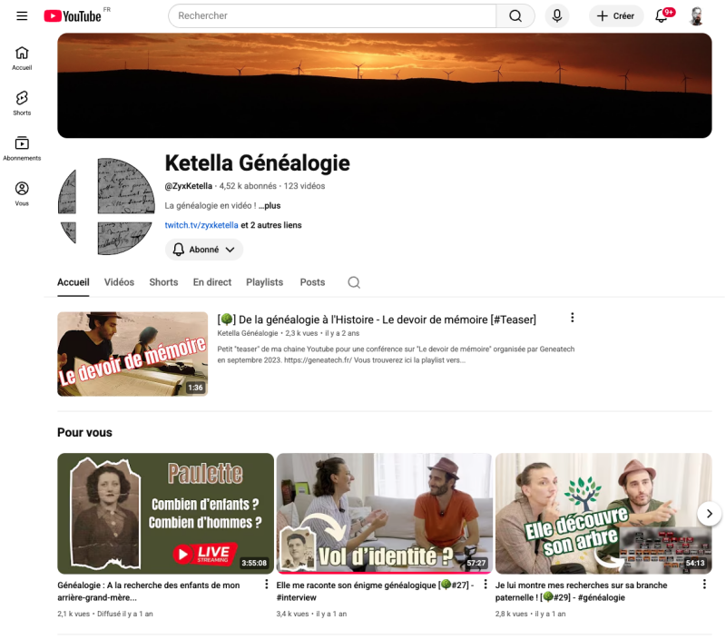
Task: Start voice search with microphone icon
Action: [x=557, y=15]
